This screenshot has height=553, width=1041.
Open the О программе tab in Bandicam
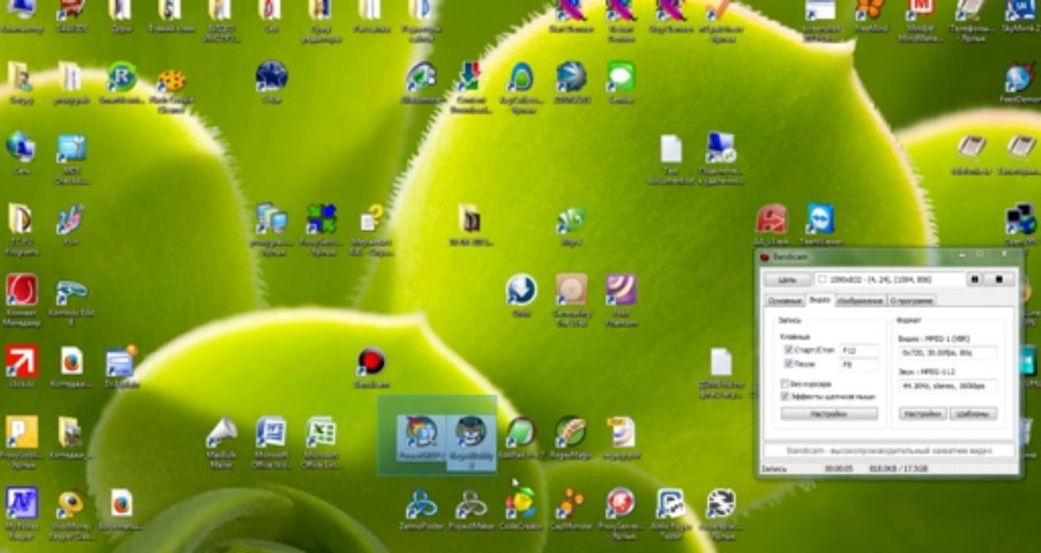coord(912,300)
